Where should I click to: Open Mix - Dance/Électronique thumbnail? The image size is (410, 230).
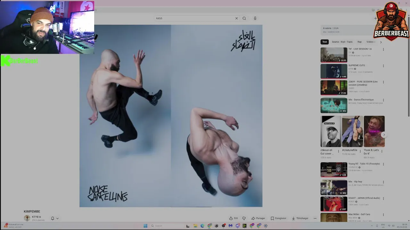334,105
